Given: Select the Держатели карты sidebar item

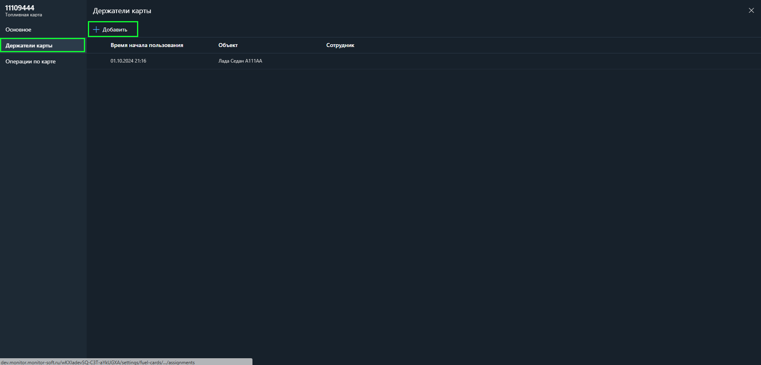Looking at the screenshot, I should pyautogui.click(x=29, y=45).
